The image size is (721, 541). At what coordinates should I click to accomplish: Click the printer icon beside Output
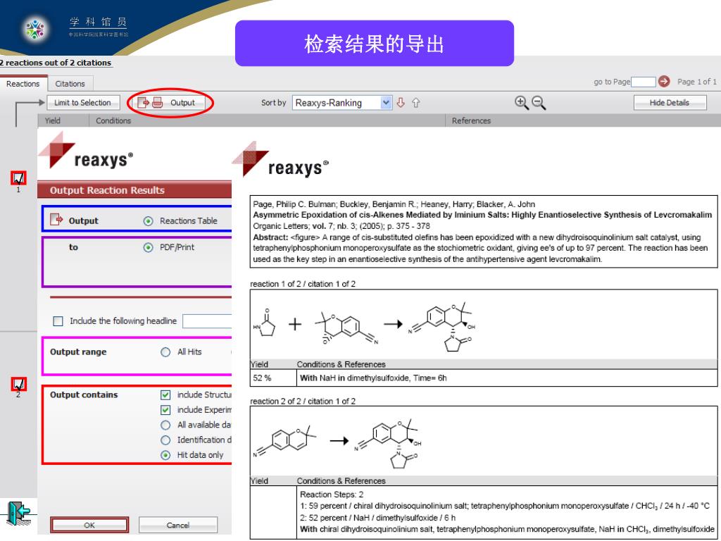click(x=157, y=103)
